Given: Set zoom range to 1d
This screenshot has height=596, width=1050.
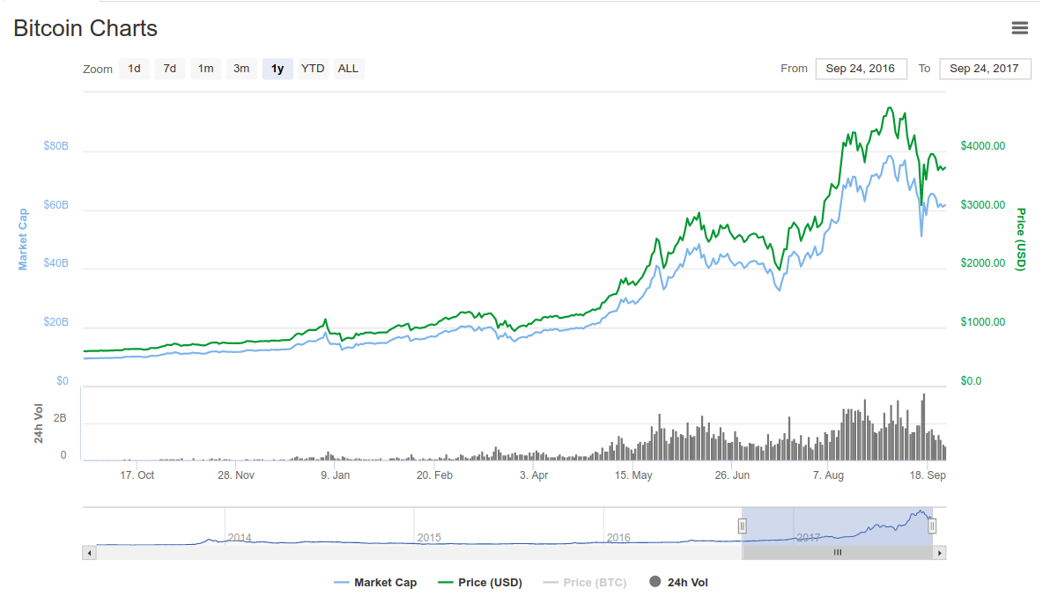Looking at the screenshot, I should [134, 69].
